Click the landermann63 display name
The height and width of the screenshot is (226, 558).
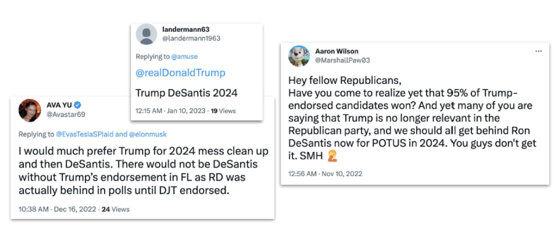(x=186, y=30)
